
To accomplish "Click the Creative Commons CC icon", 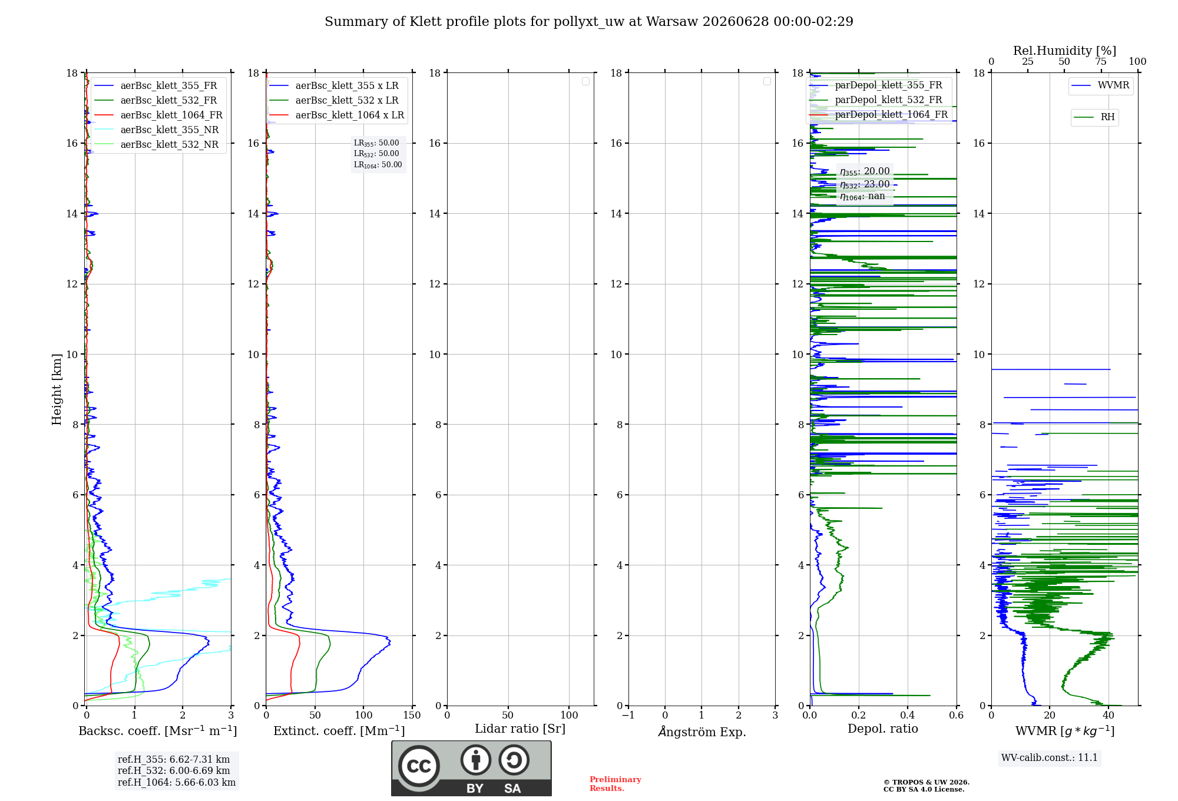I will click(419, 766).
